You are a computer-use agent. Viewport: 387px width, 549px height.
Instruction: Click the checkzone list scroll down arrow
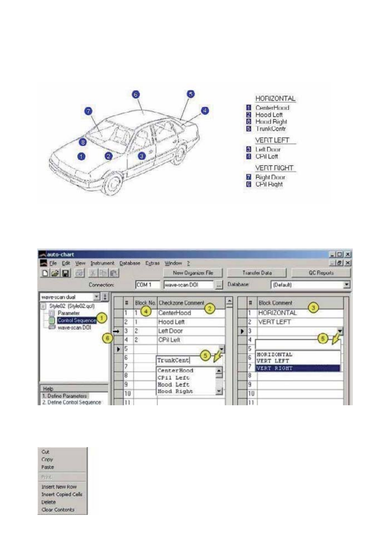[x=219, y=391]
